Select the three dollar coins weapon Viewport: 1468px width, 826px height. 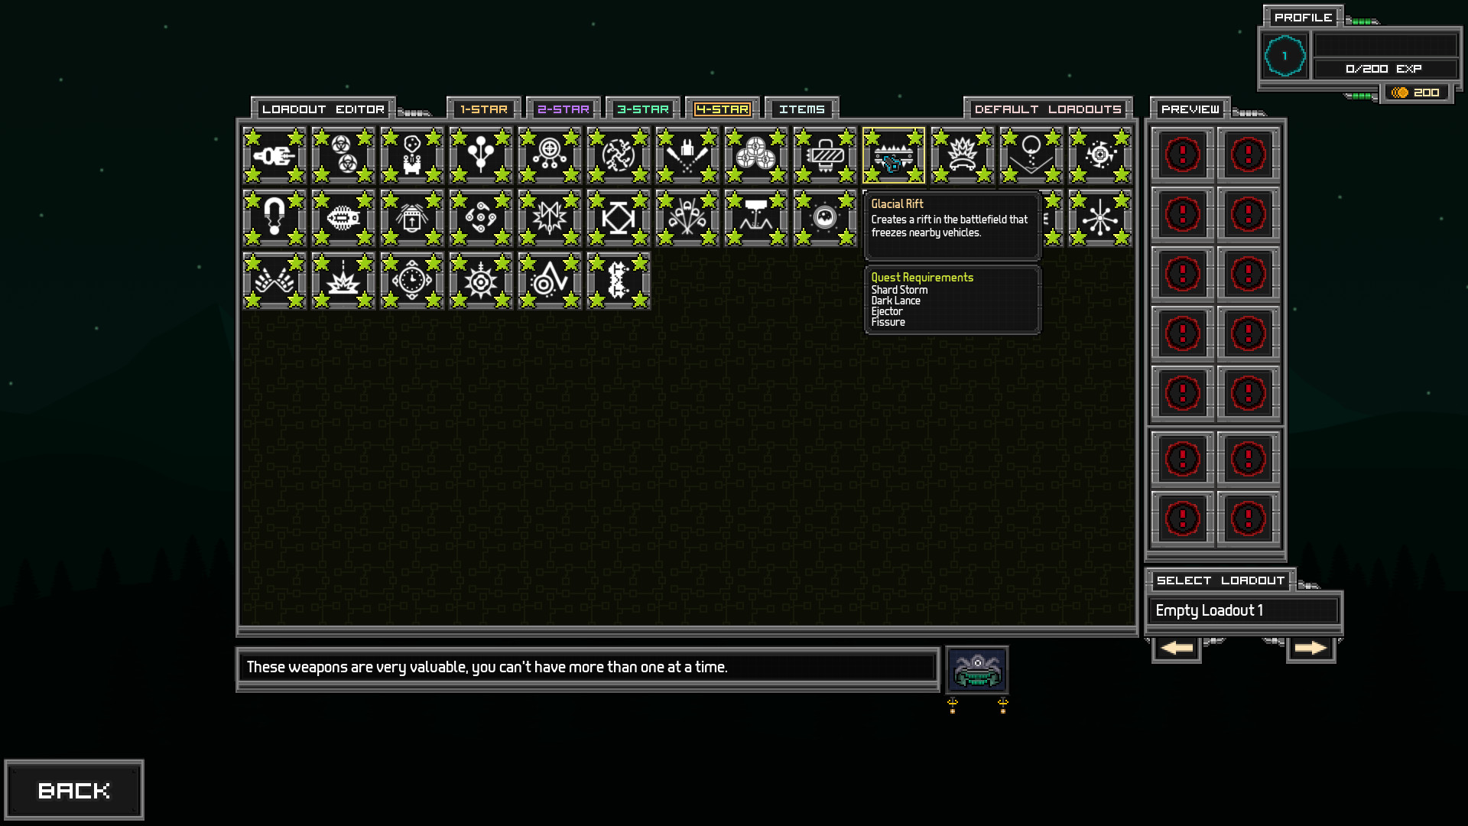click(x=756, y=156)
